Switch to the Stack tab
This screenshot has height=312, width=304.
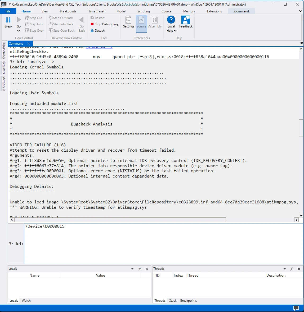[173, 300]
